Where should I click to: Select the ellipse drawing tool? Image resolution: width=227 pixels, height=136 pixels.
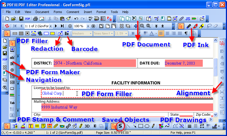147,126
